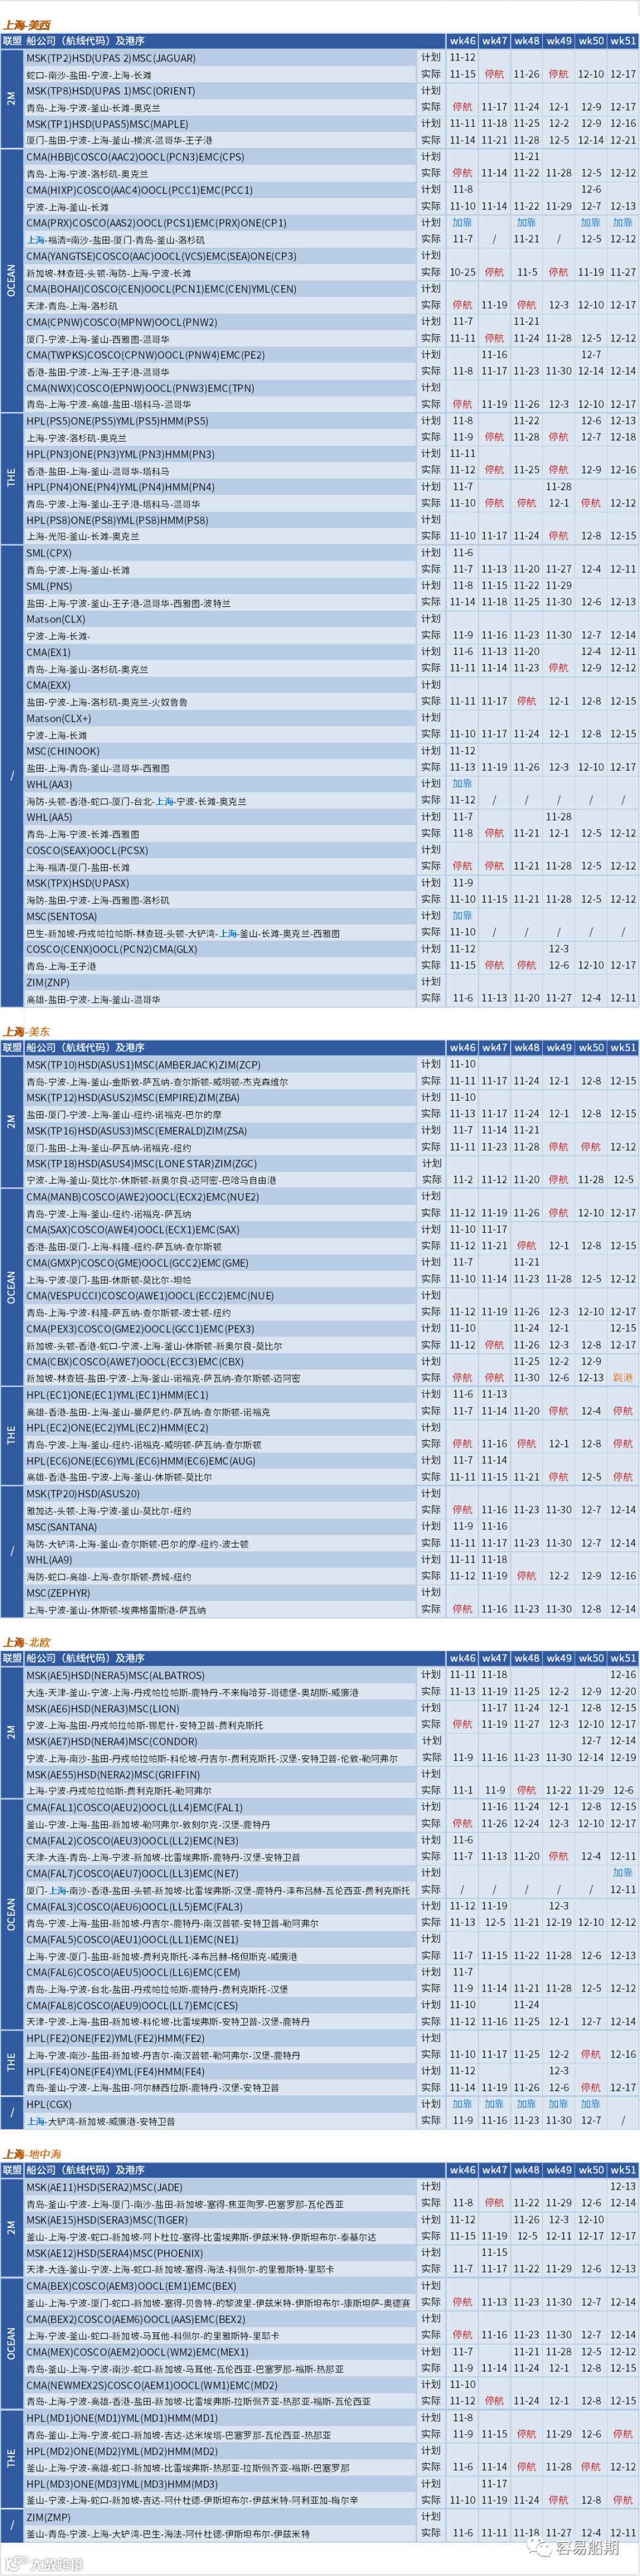This screenshot has height=2576, width=640.
Task: Click MSK(TP10)HSD(ASUS1)MSC(AMBERJACK)ZIM(ZCP) service name
Action: pyautogui.click(x=143, y=1065)
